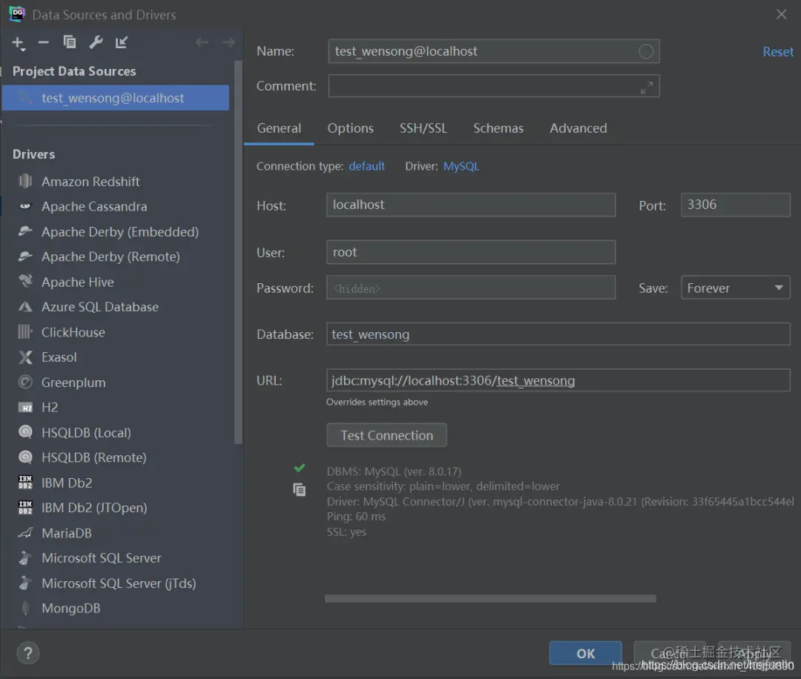
Task: Remove the selected data source with minus icon
Action: (44, 42)
